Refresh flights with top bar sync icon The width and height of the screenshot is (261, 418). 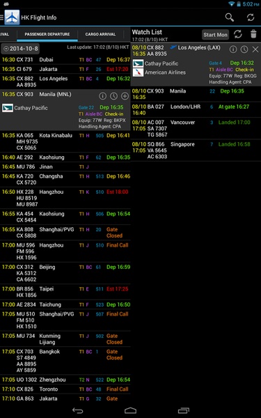click(x=251, y=17)
